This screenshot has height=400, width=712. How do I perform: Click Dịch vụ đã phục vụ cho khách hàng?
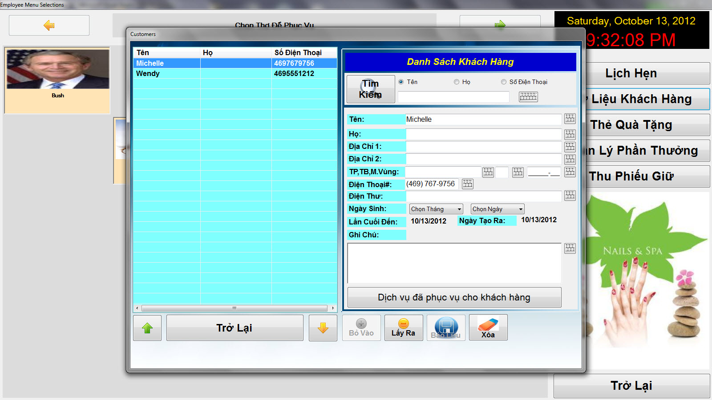(x=454, y=297)
